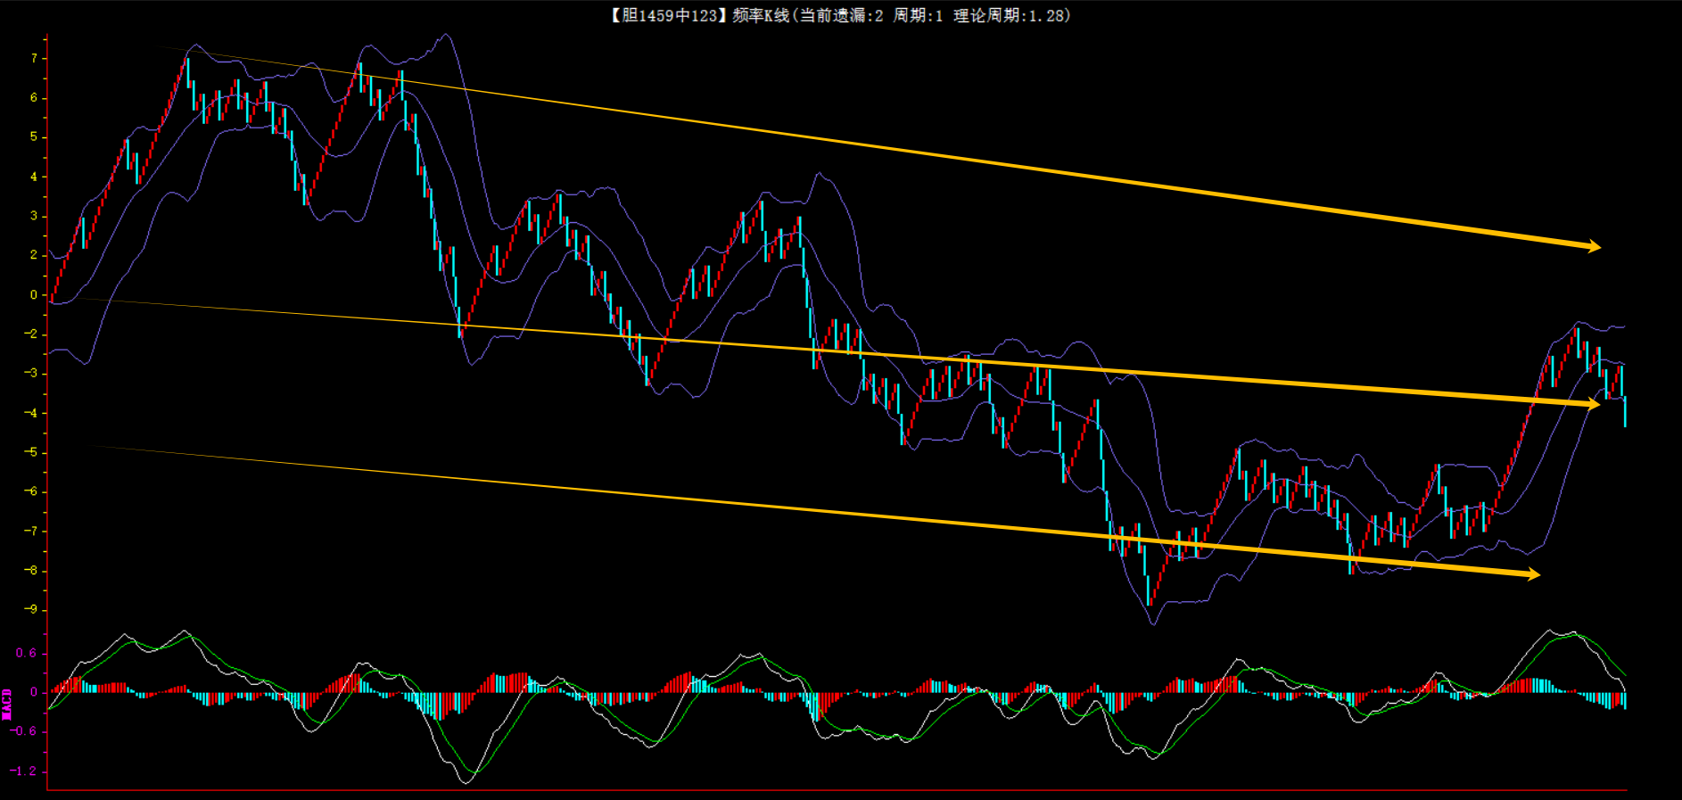This screenshot has width=1682, height=800.
Task: Click the arrowhead of the middle orange trendline
Action: (x=1594, y=404)
